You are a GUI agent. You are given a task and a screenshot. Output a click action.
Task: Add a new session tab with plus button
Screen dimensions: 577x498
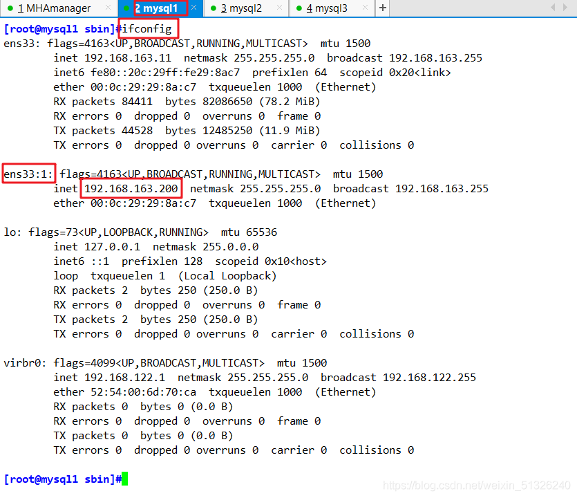[x=383, y=8]
